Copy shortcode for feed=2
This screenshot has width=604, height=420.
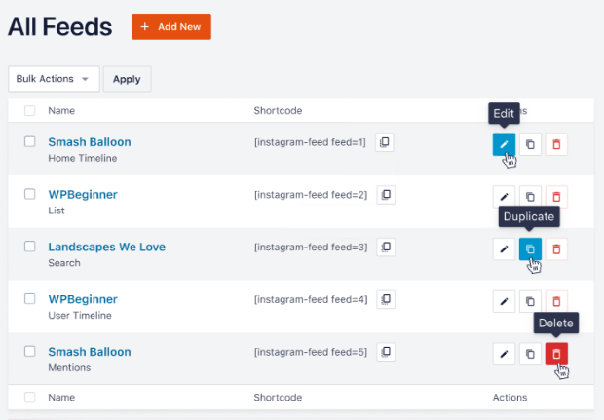[386, 195]
